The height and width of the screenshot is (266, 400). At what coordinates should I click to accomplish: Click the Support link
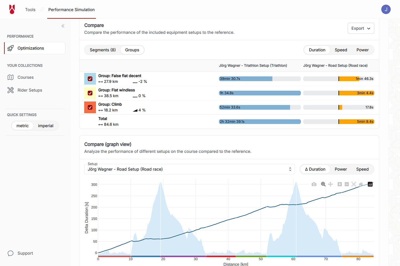(25, 253)
